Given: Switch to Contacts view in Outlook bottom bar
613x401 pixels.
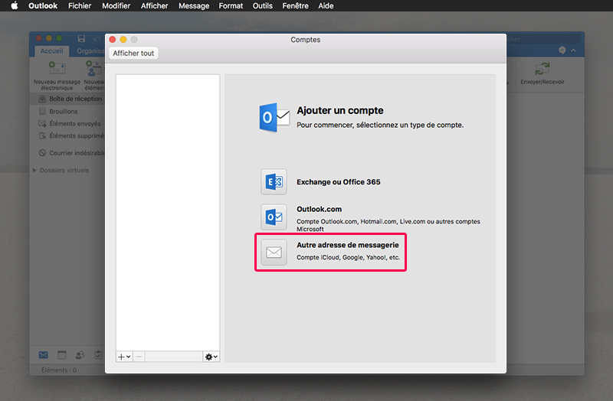Looking at the screenshot, I should click(x=80, y=355).
